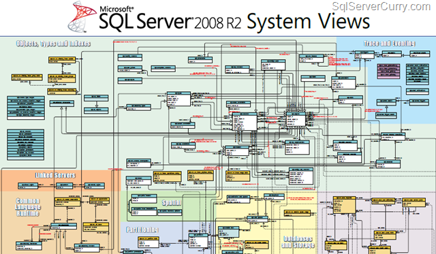Click the 'Linked Servers' section heading

(x=55, y=176)
